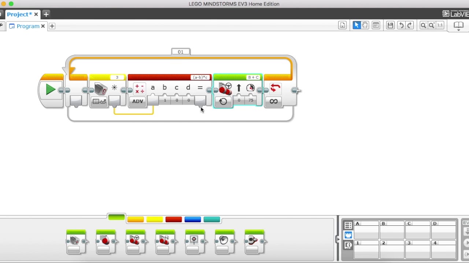
Task: Click the steering value 0 input
Action: click(x=239, y=100)
